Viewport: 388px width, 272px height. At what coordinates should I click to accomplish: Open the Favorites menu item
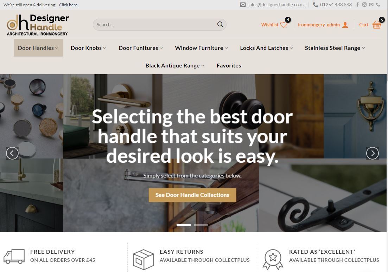click(229, 65)
